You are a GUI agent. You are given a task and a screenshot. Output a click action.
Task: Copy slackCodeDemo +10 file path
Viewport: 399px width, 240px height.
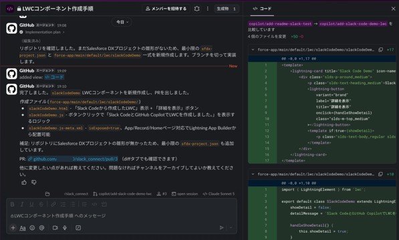tap(380, 174)
